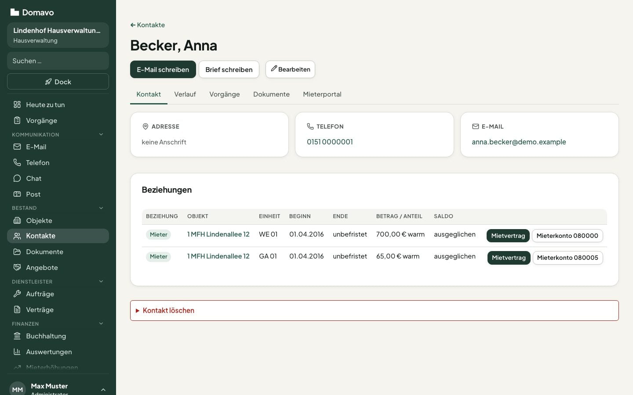Open the Chat bubble icon
This screenshot has height=395, width=633.
[17, 178]
